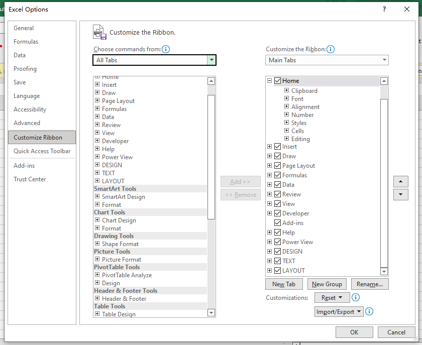422x345 pixels.
Task: Click the Rename button
Action: (370, 284)
